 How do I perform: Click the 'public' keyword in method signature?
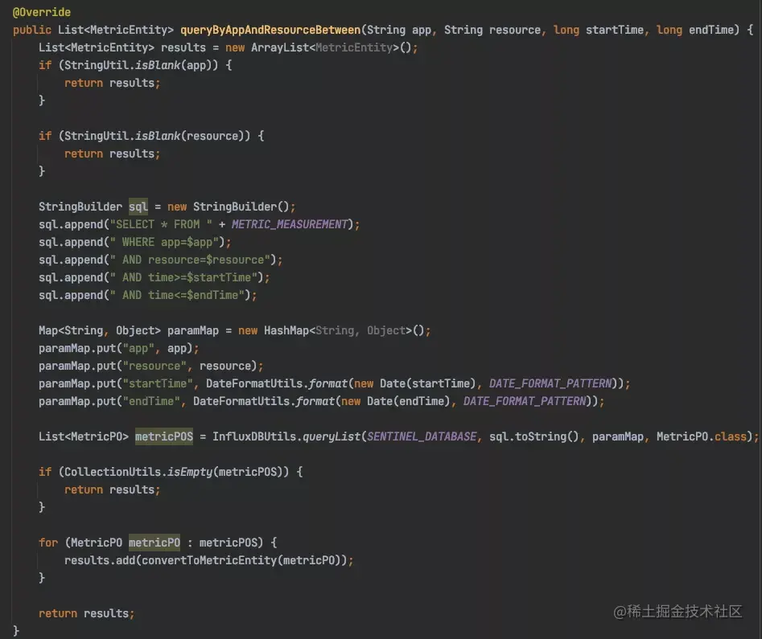[x=32, y=30]
